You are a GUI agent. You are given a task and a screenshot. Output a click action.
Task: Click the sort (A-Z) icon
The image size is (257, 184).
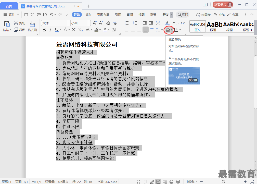point(168,23)
